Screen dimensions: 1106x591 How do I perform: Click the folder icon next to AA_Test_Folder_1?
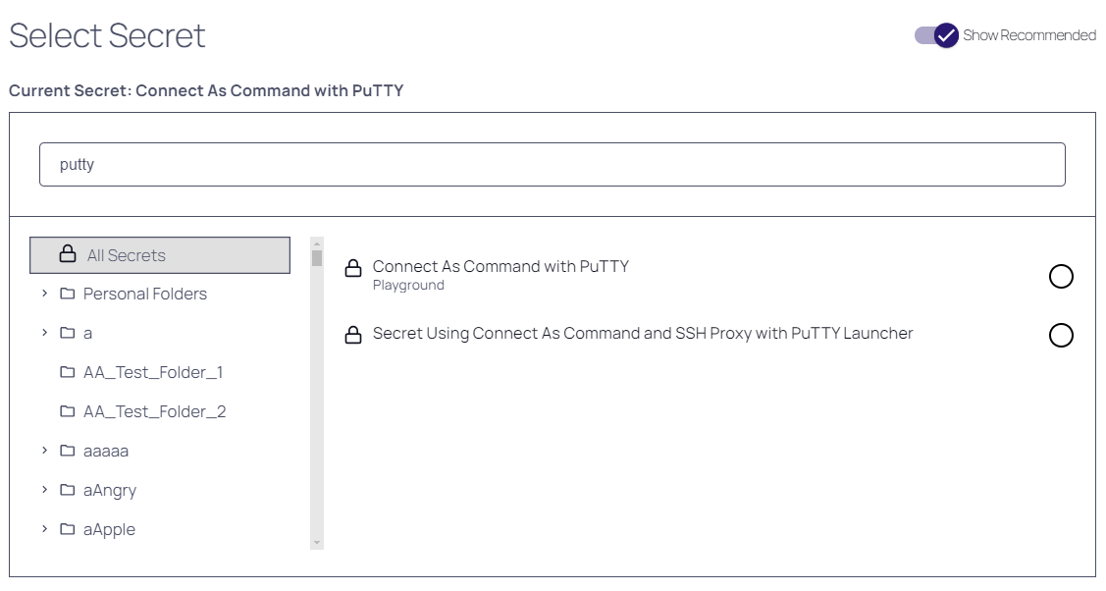(x=68, y=372)
